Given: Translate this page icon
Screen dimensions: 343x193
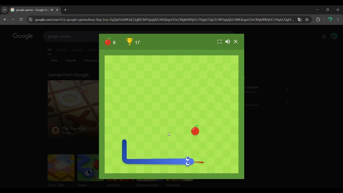Looking at the screenshot, I should point(300,20).
